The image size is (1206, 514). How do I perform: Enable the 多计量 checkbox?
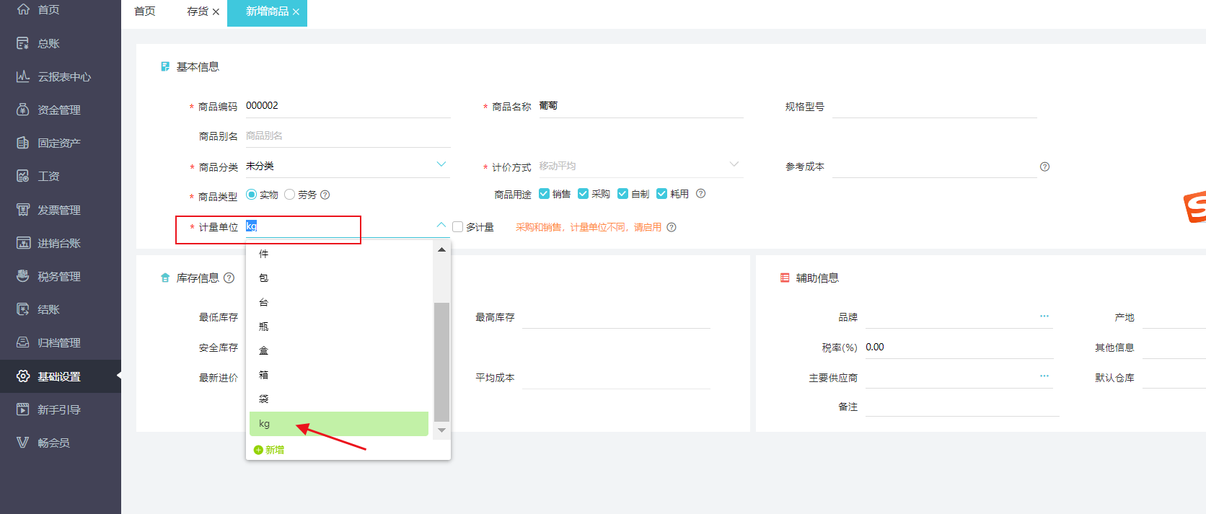click(457, 227)
